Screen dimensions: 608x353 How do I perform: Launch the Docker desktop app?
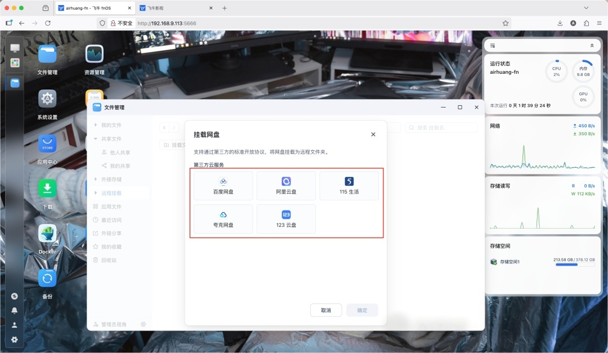pyautogui.click(x=47, y=234)
